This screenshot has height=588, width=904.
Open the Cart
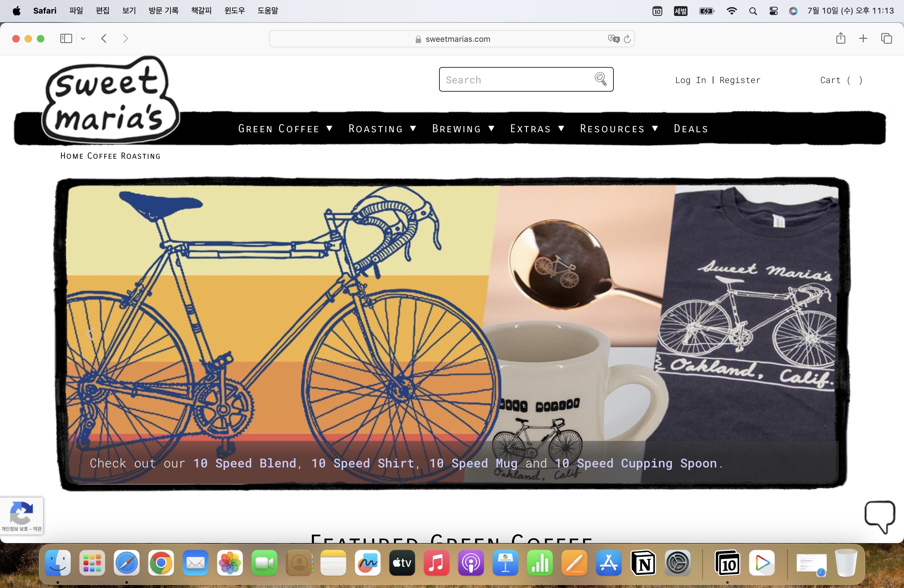click(x=841, y=80)
